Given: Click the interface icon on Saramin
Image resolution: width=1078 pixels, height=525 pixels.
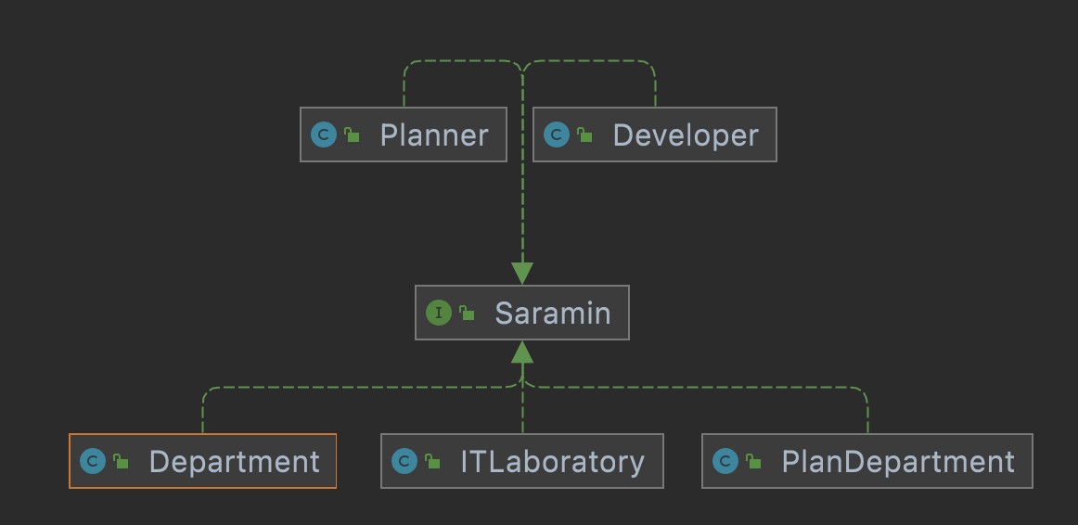Looking at the screenshot, I should click(439, 313).
